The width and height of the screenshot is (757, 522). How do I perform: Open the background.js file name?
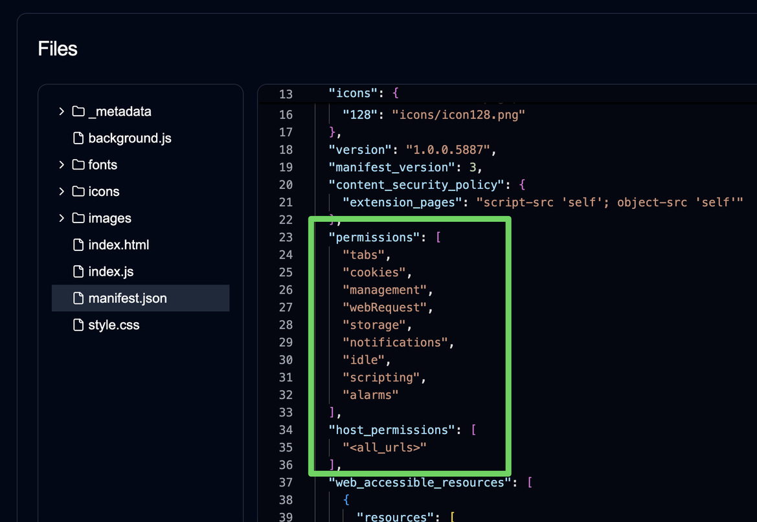pyautogui.click(x=130, y=138)
